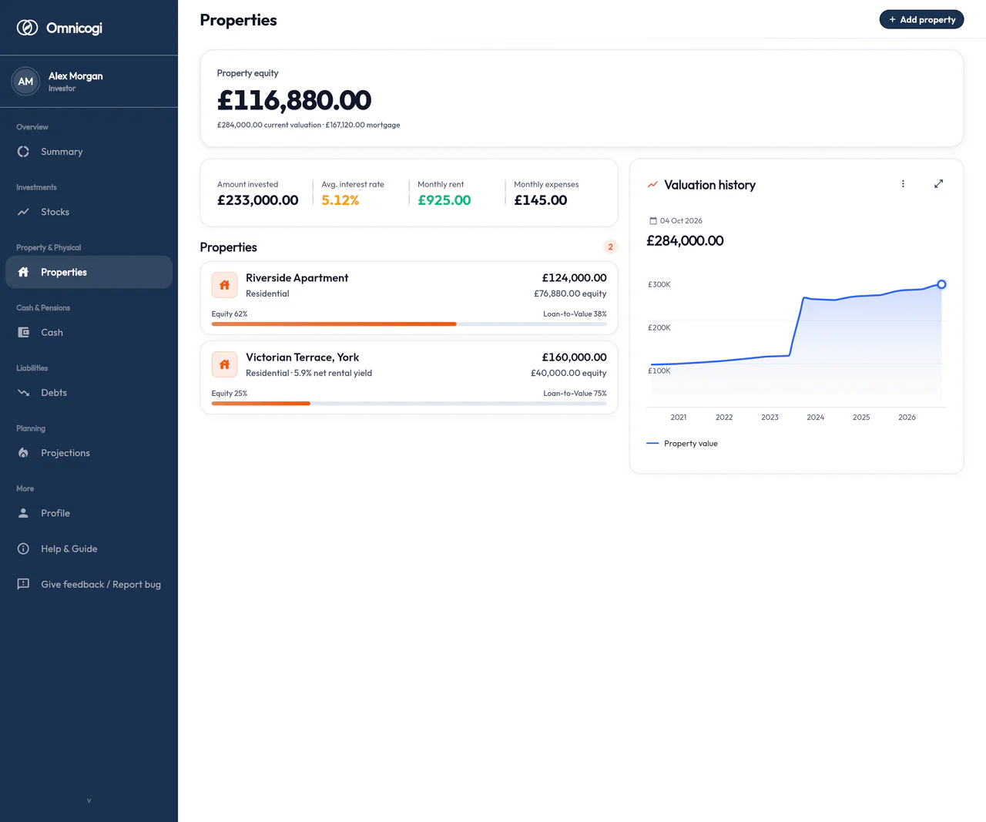Click the Riverside Apartment equity progress bar
This screenshot has width=986, height=822.
[409, 324]
